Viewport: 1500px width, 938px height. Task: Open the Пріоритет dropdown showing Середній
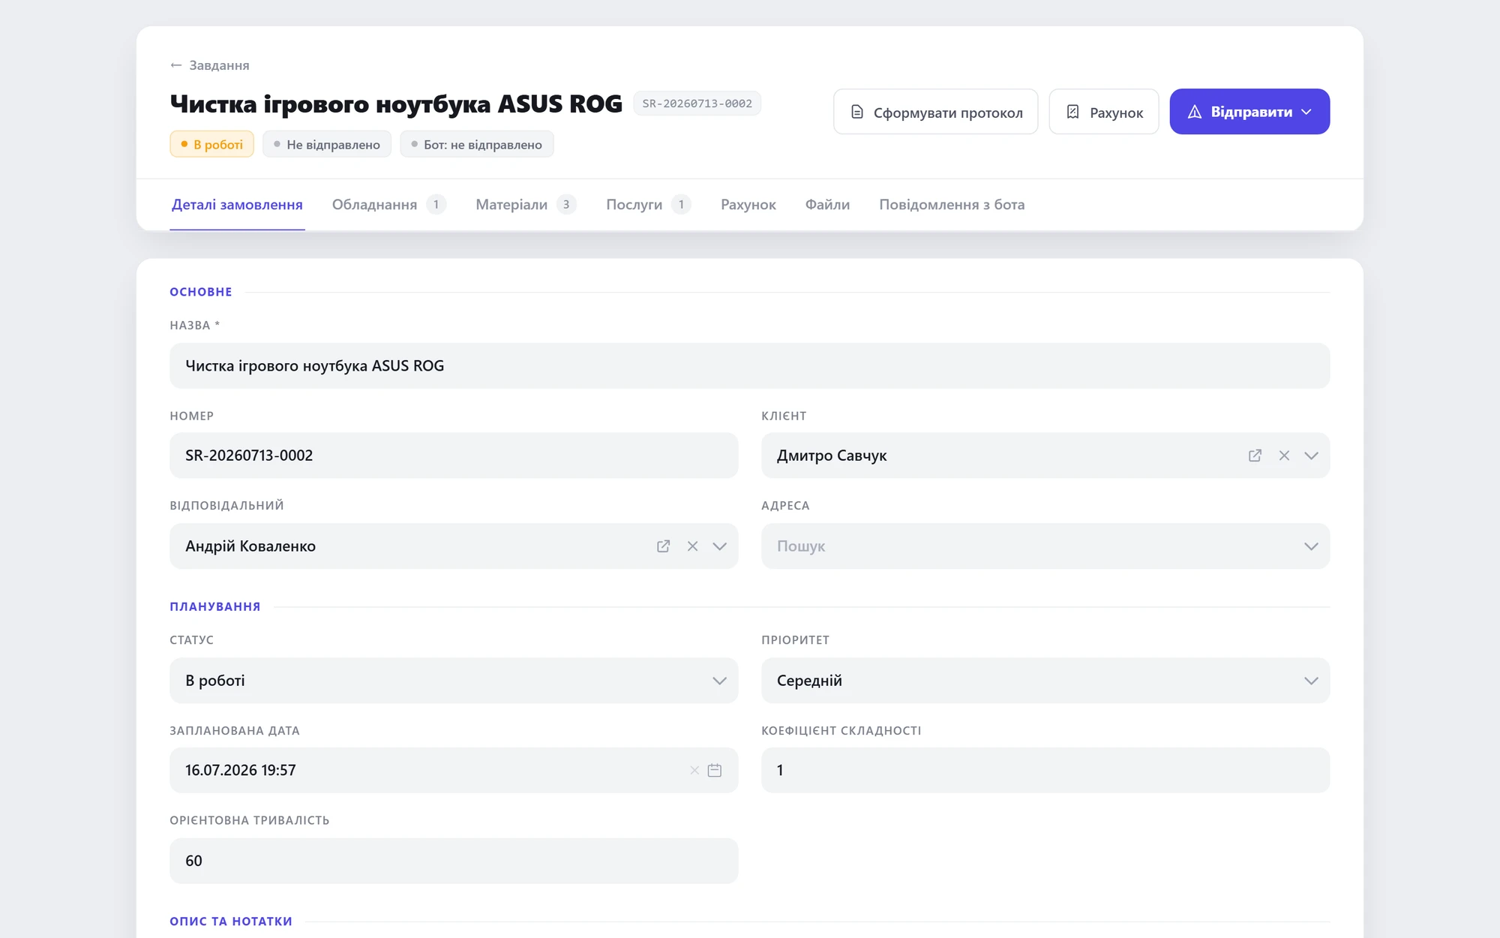[x=1045, y=681]
